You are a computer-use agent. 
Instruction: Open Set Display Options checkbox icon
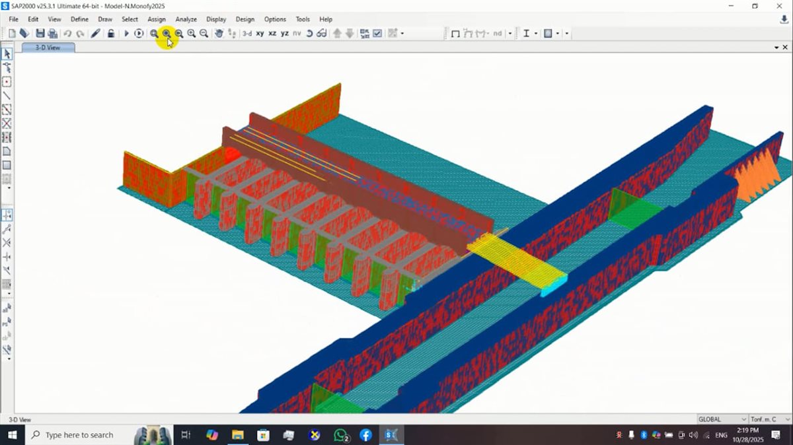(x=377, y=33)
